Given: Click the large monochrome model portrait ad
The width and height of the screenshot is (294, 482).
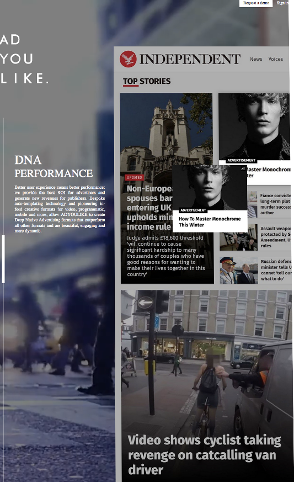Looking at the screenshot, I should point(254,126).
